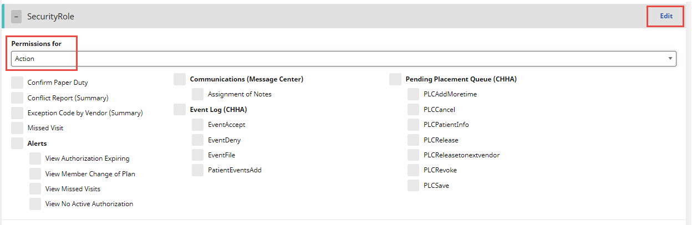This screenshot has width=692, height=225.
Task: Select the PLCSave checkbox
Action: pos(414,186)
